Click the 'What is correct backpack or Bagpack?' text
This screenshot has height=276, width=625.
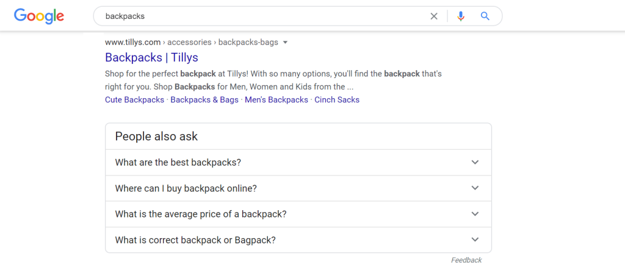pyautogui.click(x=195, y=240)
